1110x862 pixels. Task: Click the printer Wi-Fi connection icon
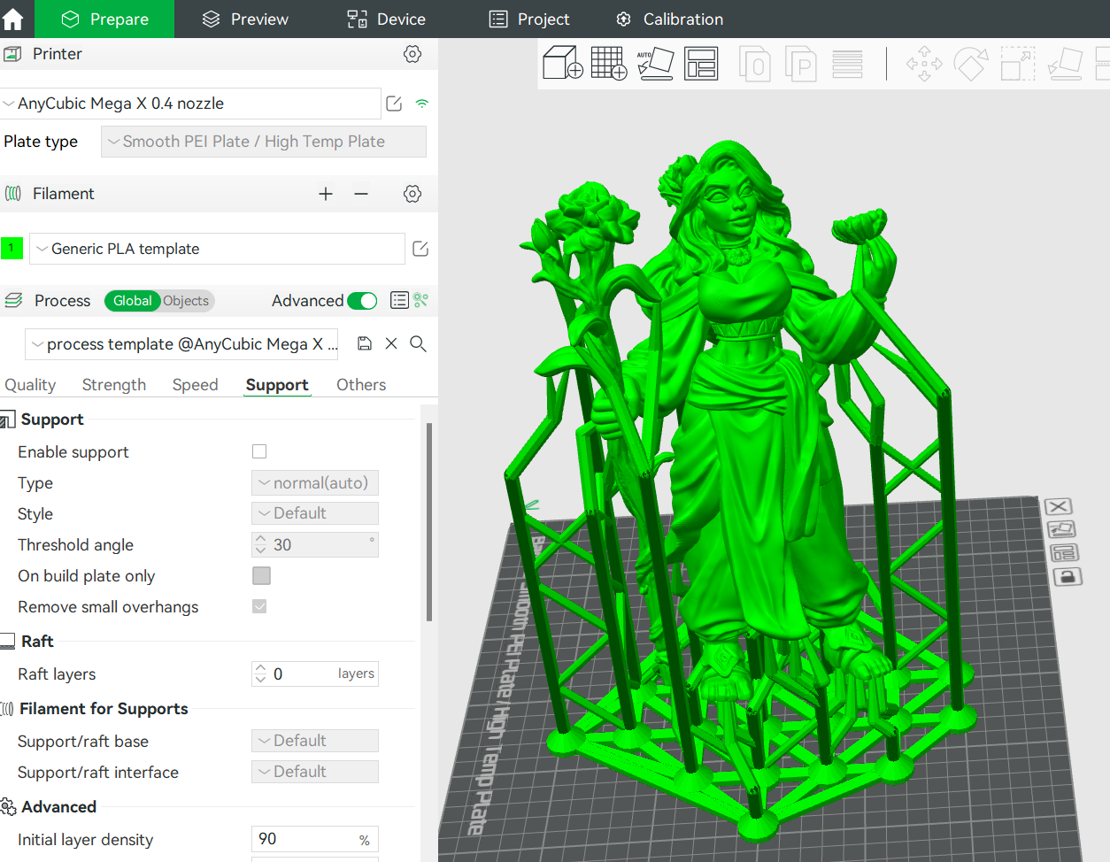(x=422, y=104)
